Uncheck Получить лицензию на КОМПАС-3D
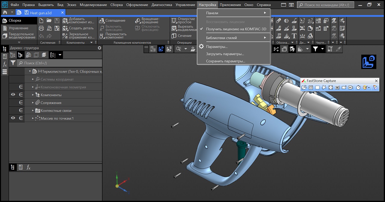 coord(236,29)
